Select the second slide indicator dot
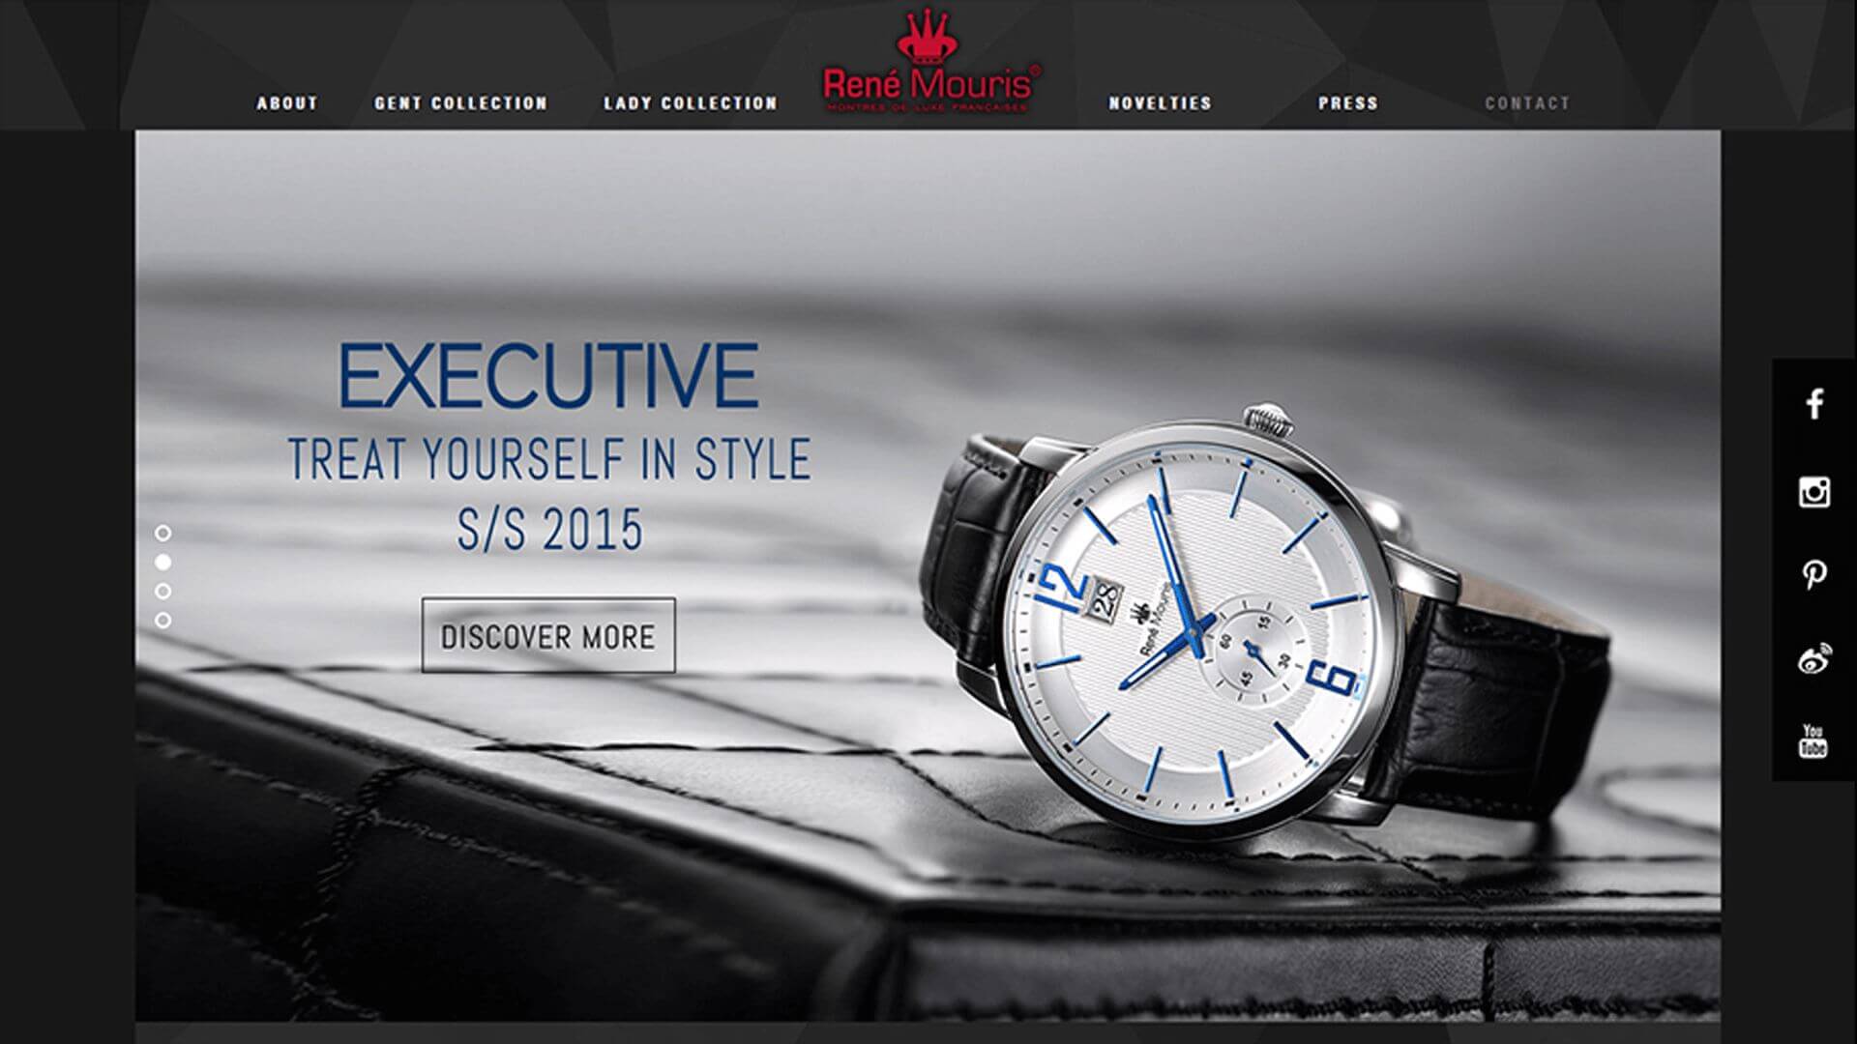This screenshot has height=1044, width=1857. (163, 562)
